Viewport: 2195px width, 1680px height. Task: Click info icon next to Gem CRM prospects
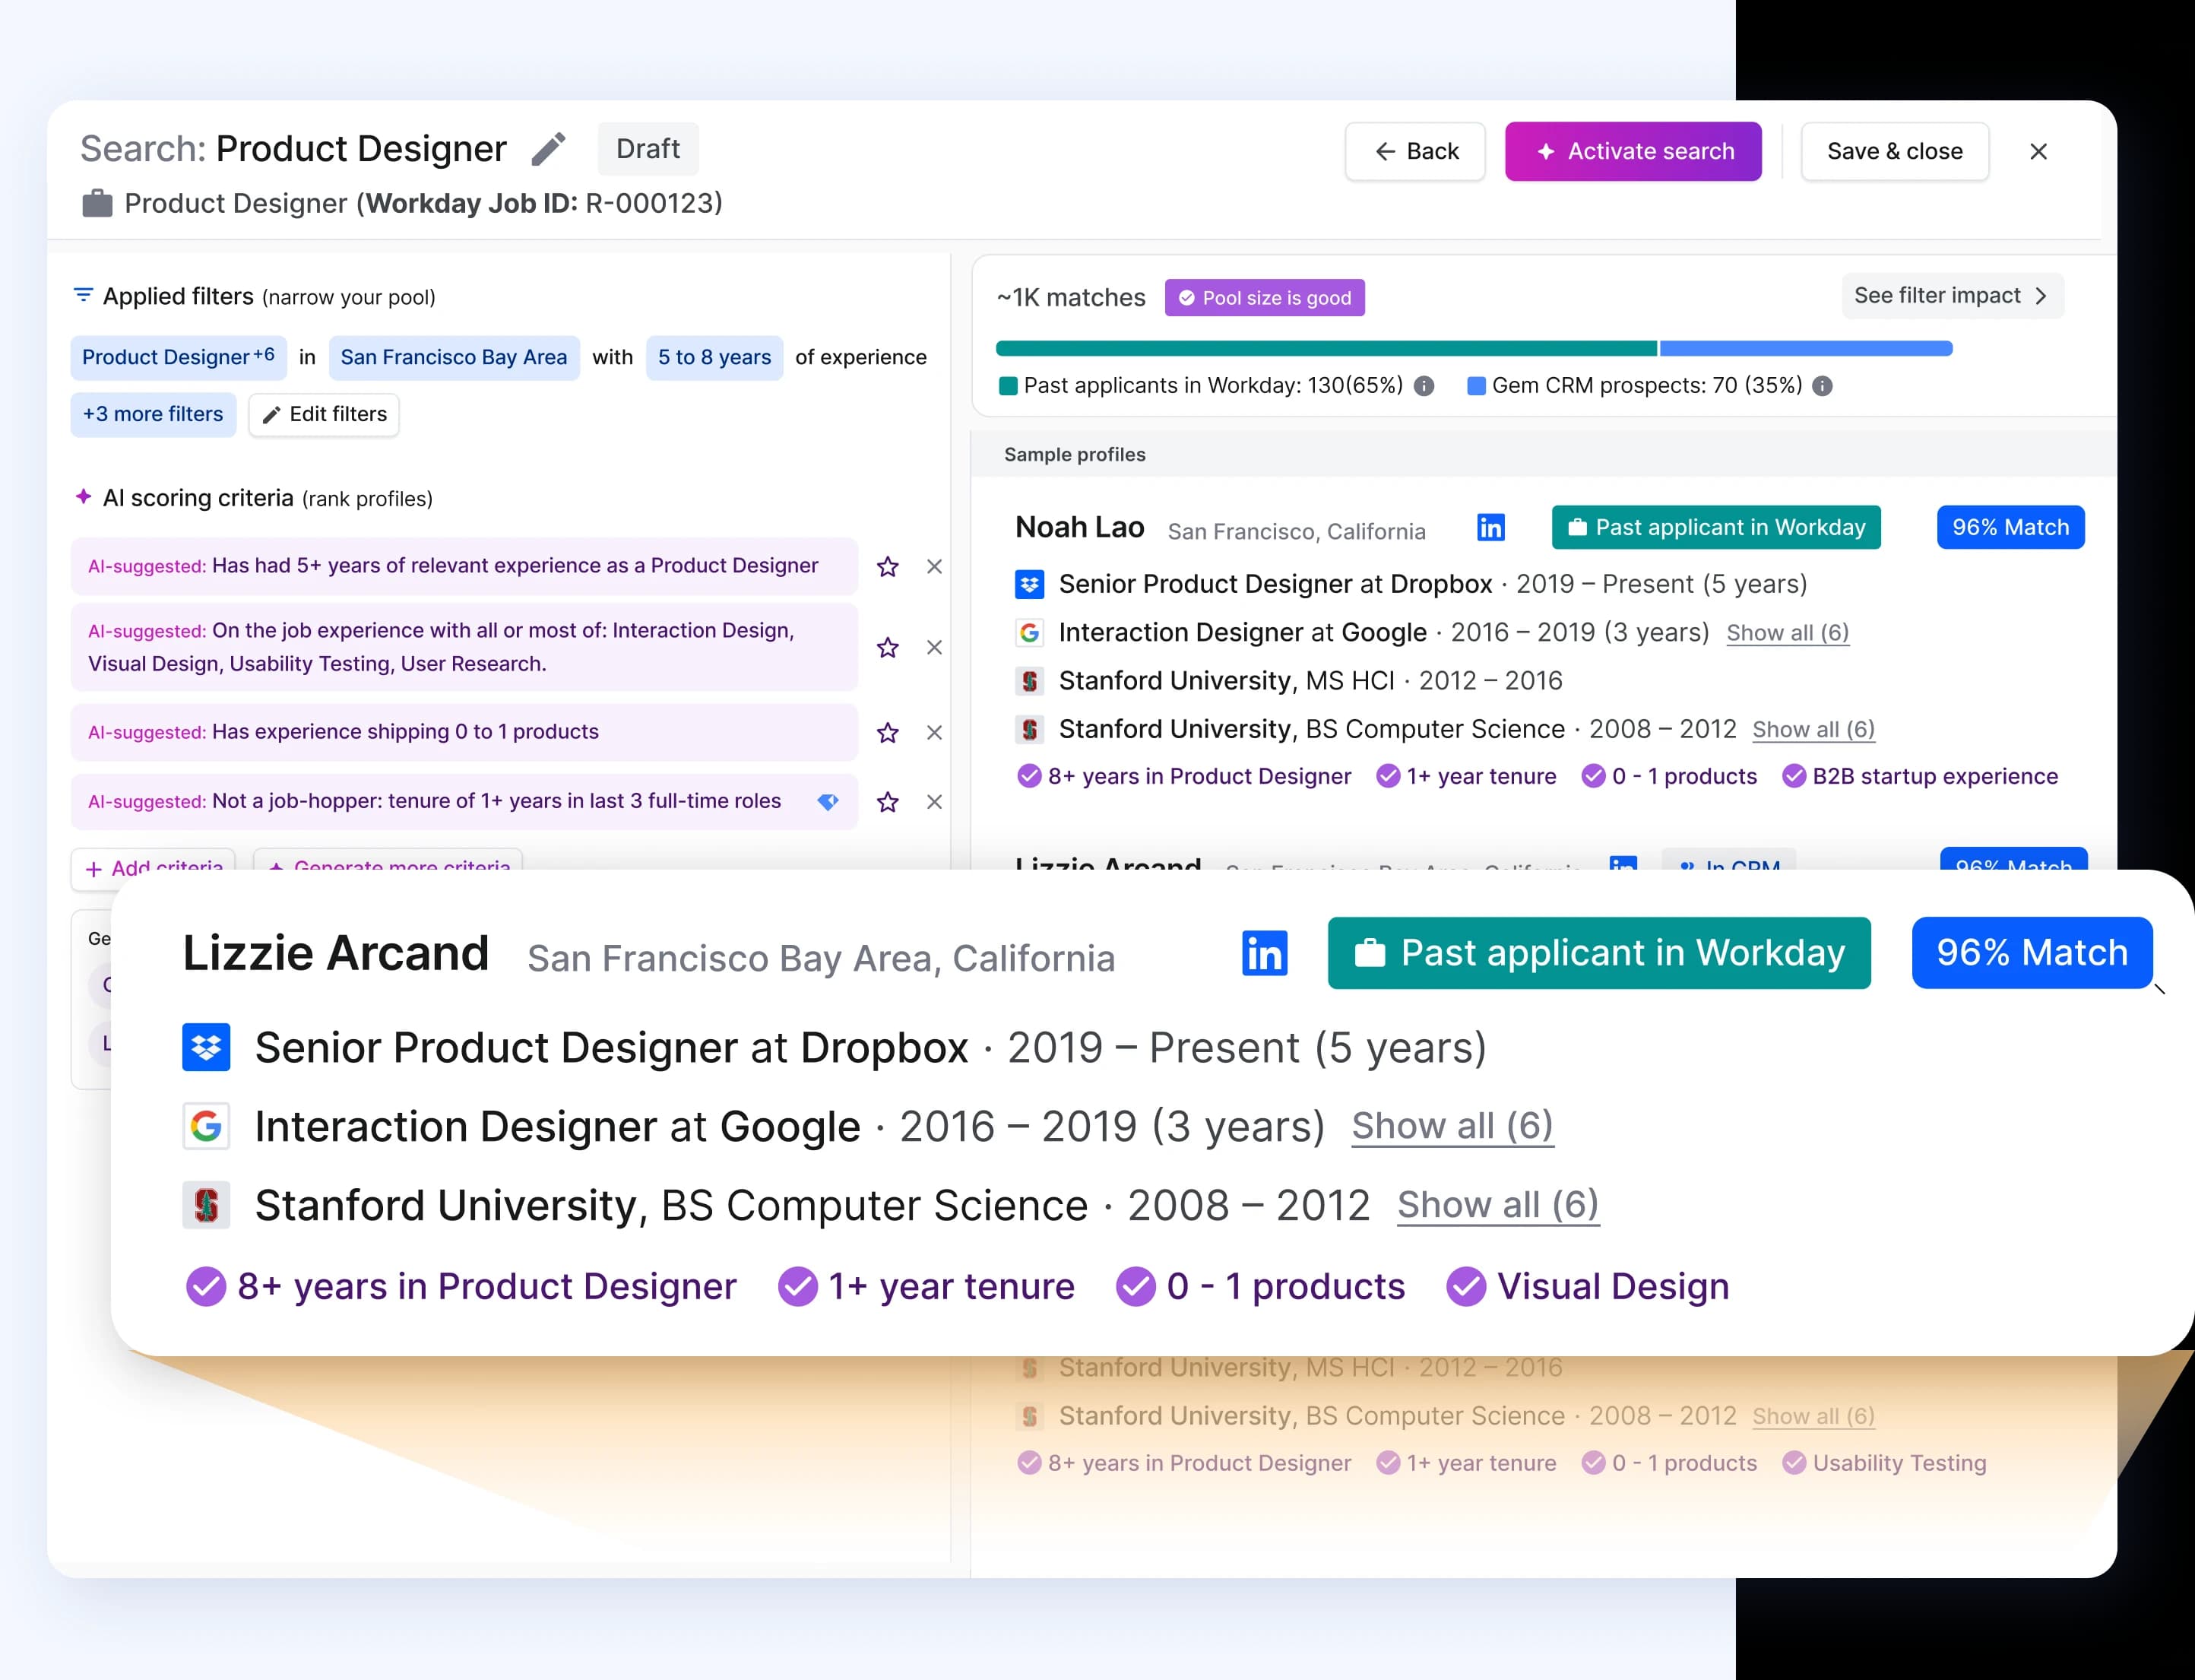(1822, 386)
